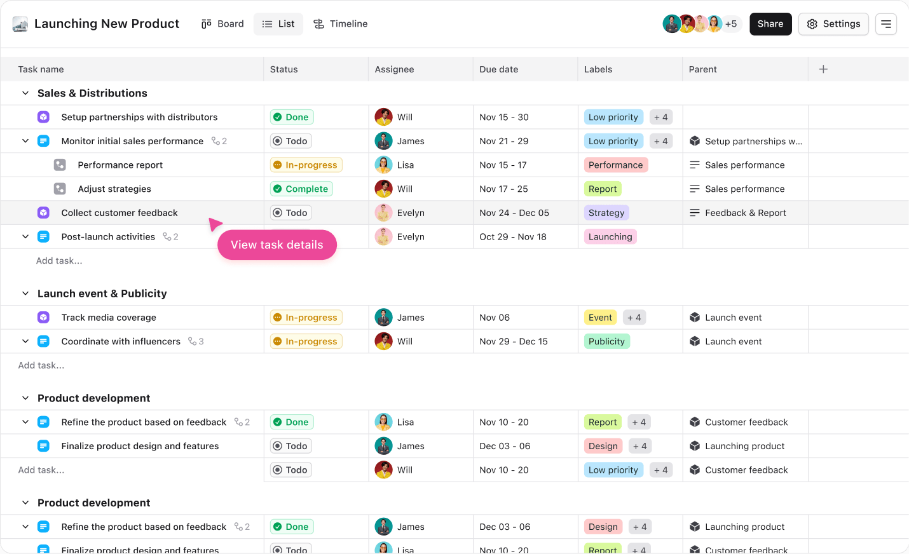909x554 pixels.
Task: Open Setup partnerships parent cube icon
Action: (695, 141)
